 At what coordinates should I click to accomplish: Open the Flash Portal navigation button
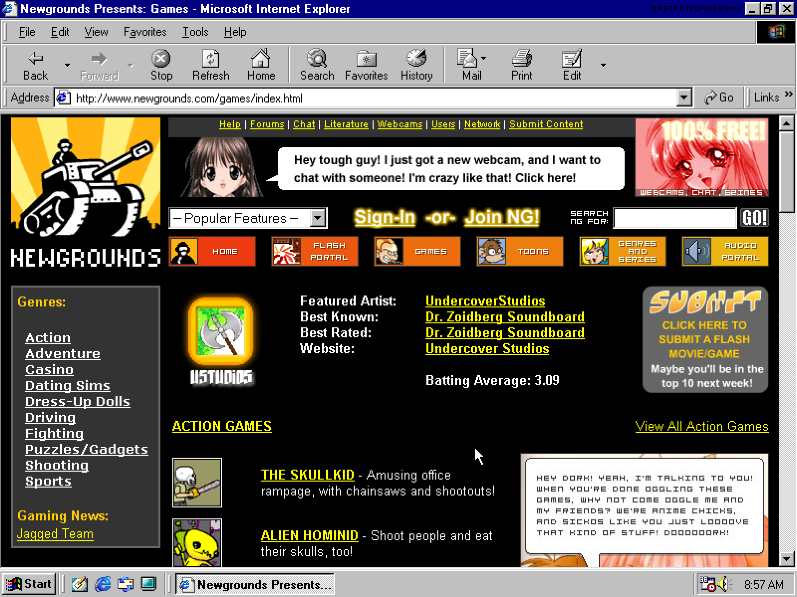315,251
